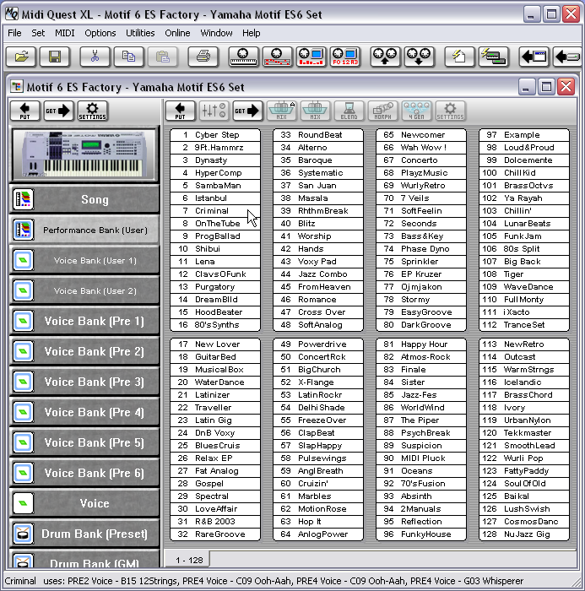This screenshot has width=585, height=591.
Task: Select Voice Bank (User 1)
Action: point(85,260)
